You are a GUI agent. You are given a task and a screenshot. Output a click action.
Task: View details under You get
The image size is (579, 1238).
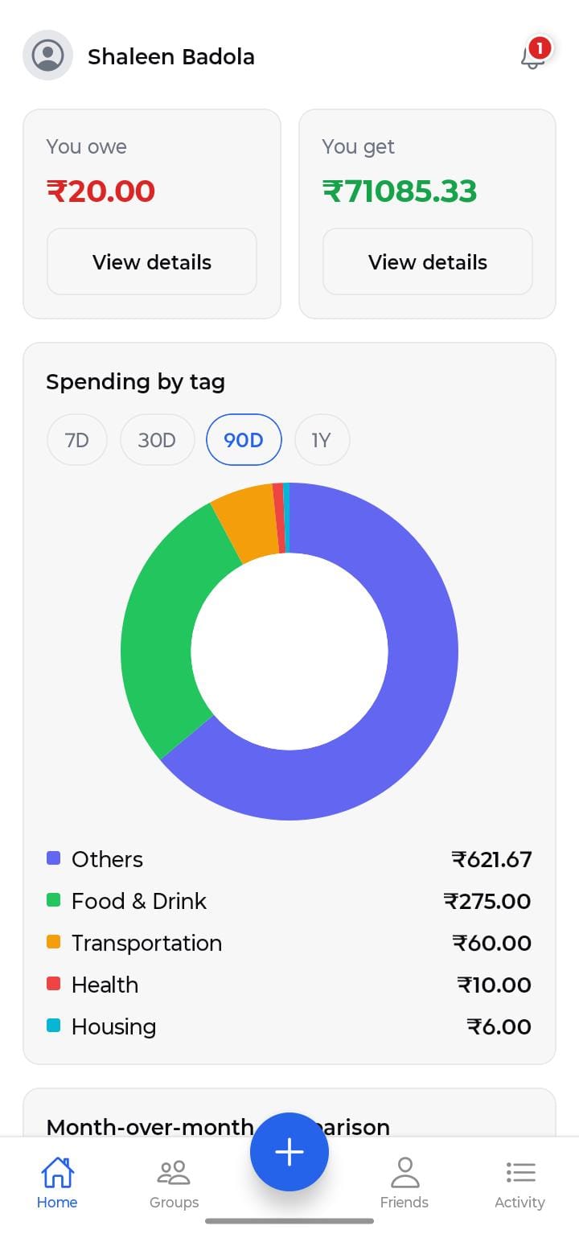[427, 262]
